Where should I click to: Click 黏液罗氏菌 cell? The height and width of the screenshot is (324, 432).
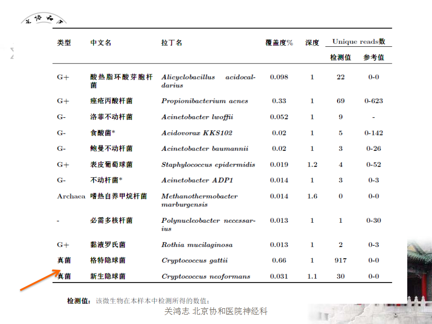(x=108, y=245)
